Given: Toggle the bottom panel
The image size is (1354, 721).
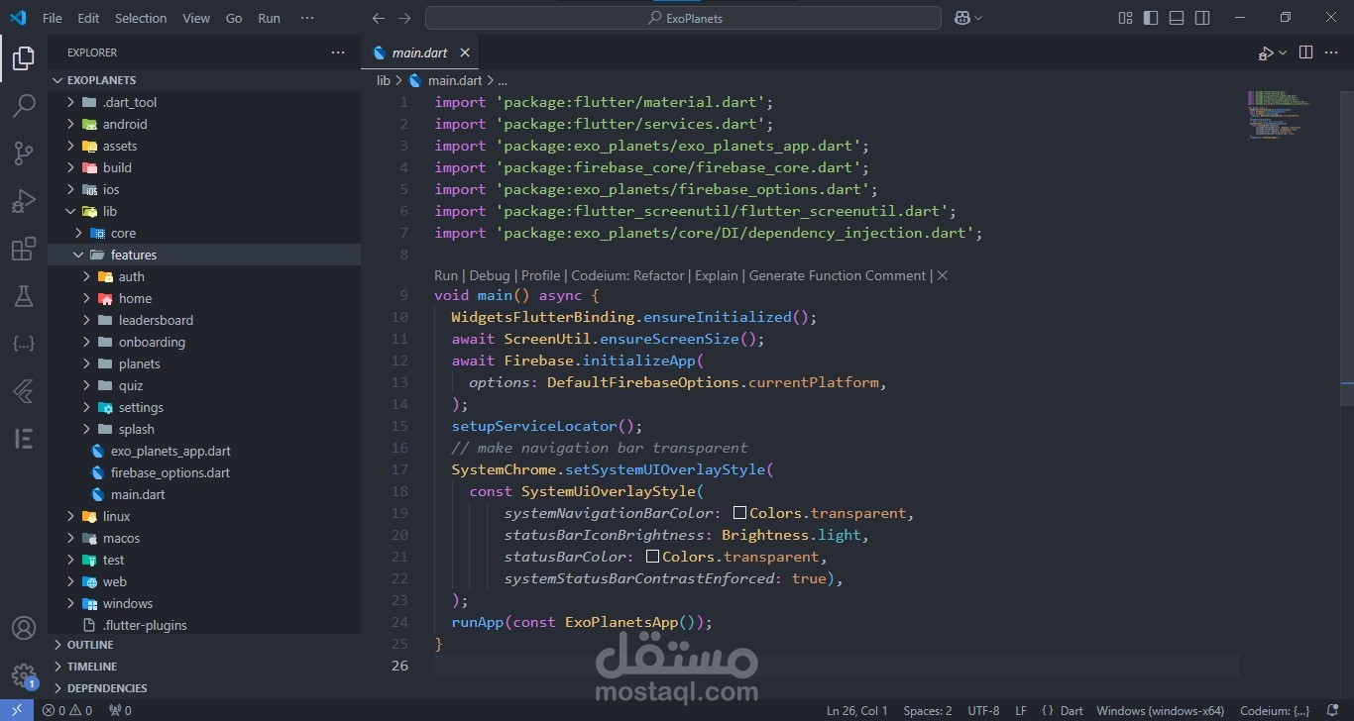Looking at the screenshot, I should pyautogui.click(x=1177, y=18).
